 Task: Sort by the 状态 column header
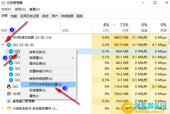65,31
